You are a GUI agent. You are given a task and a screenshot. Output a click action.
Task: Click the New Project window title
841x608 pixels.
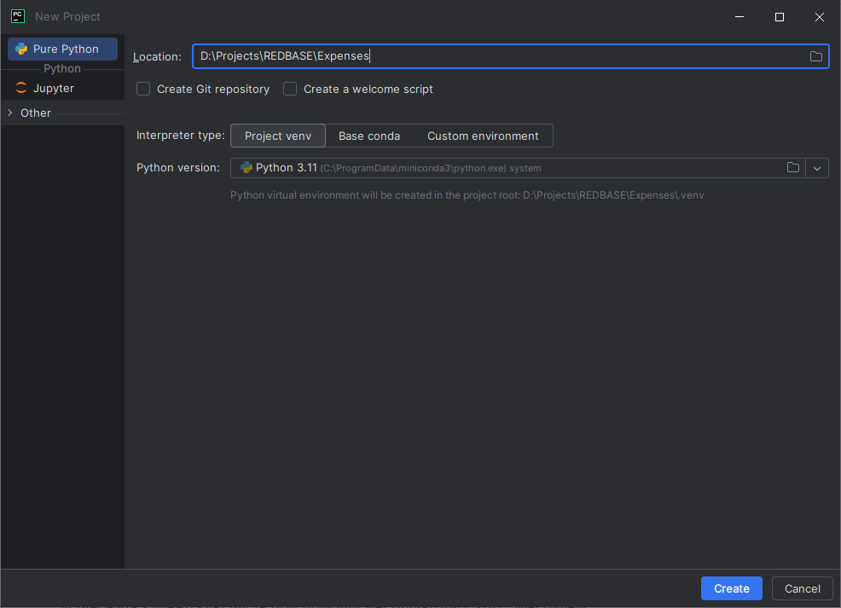[67, 16]
